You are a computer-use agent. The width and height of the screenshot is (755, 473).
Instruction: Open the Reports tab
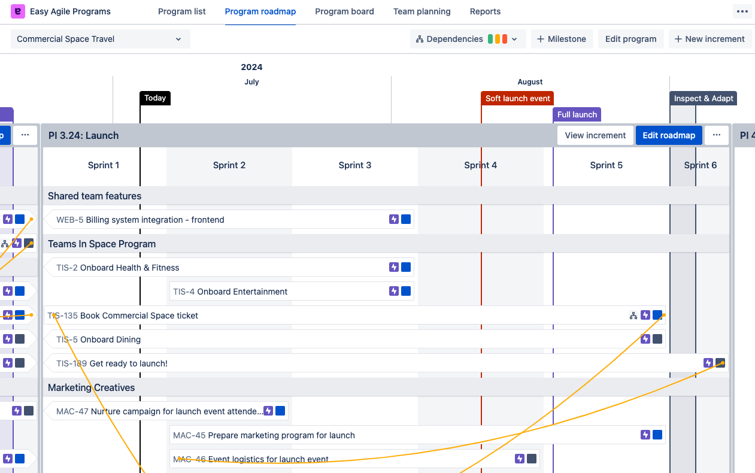pyautogui.click(x=485, y=11)
